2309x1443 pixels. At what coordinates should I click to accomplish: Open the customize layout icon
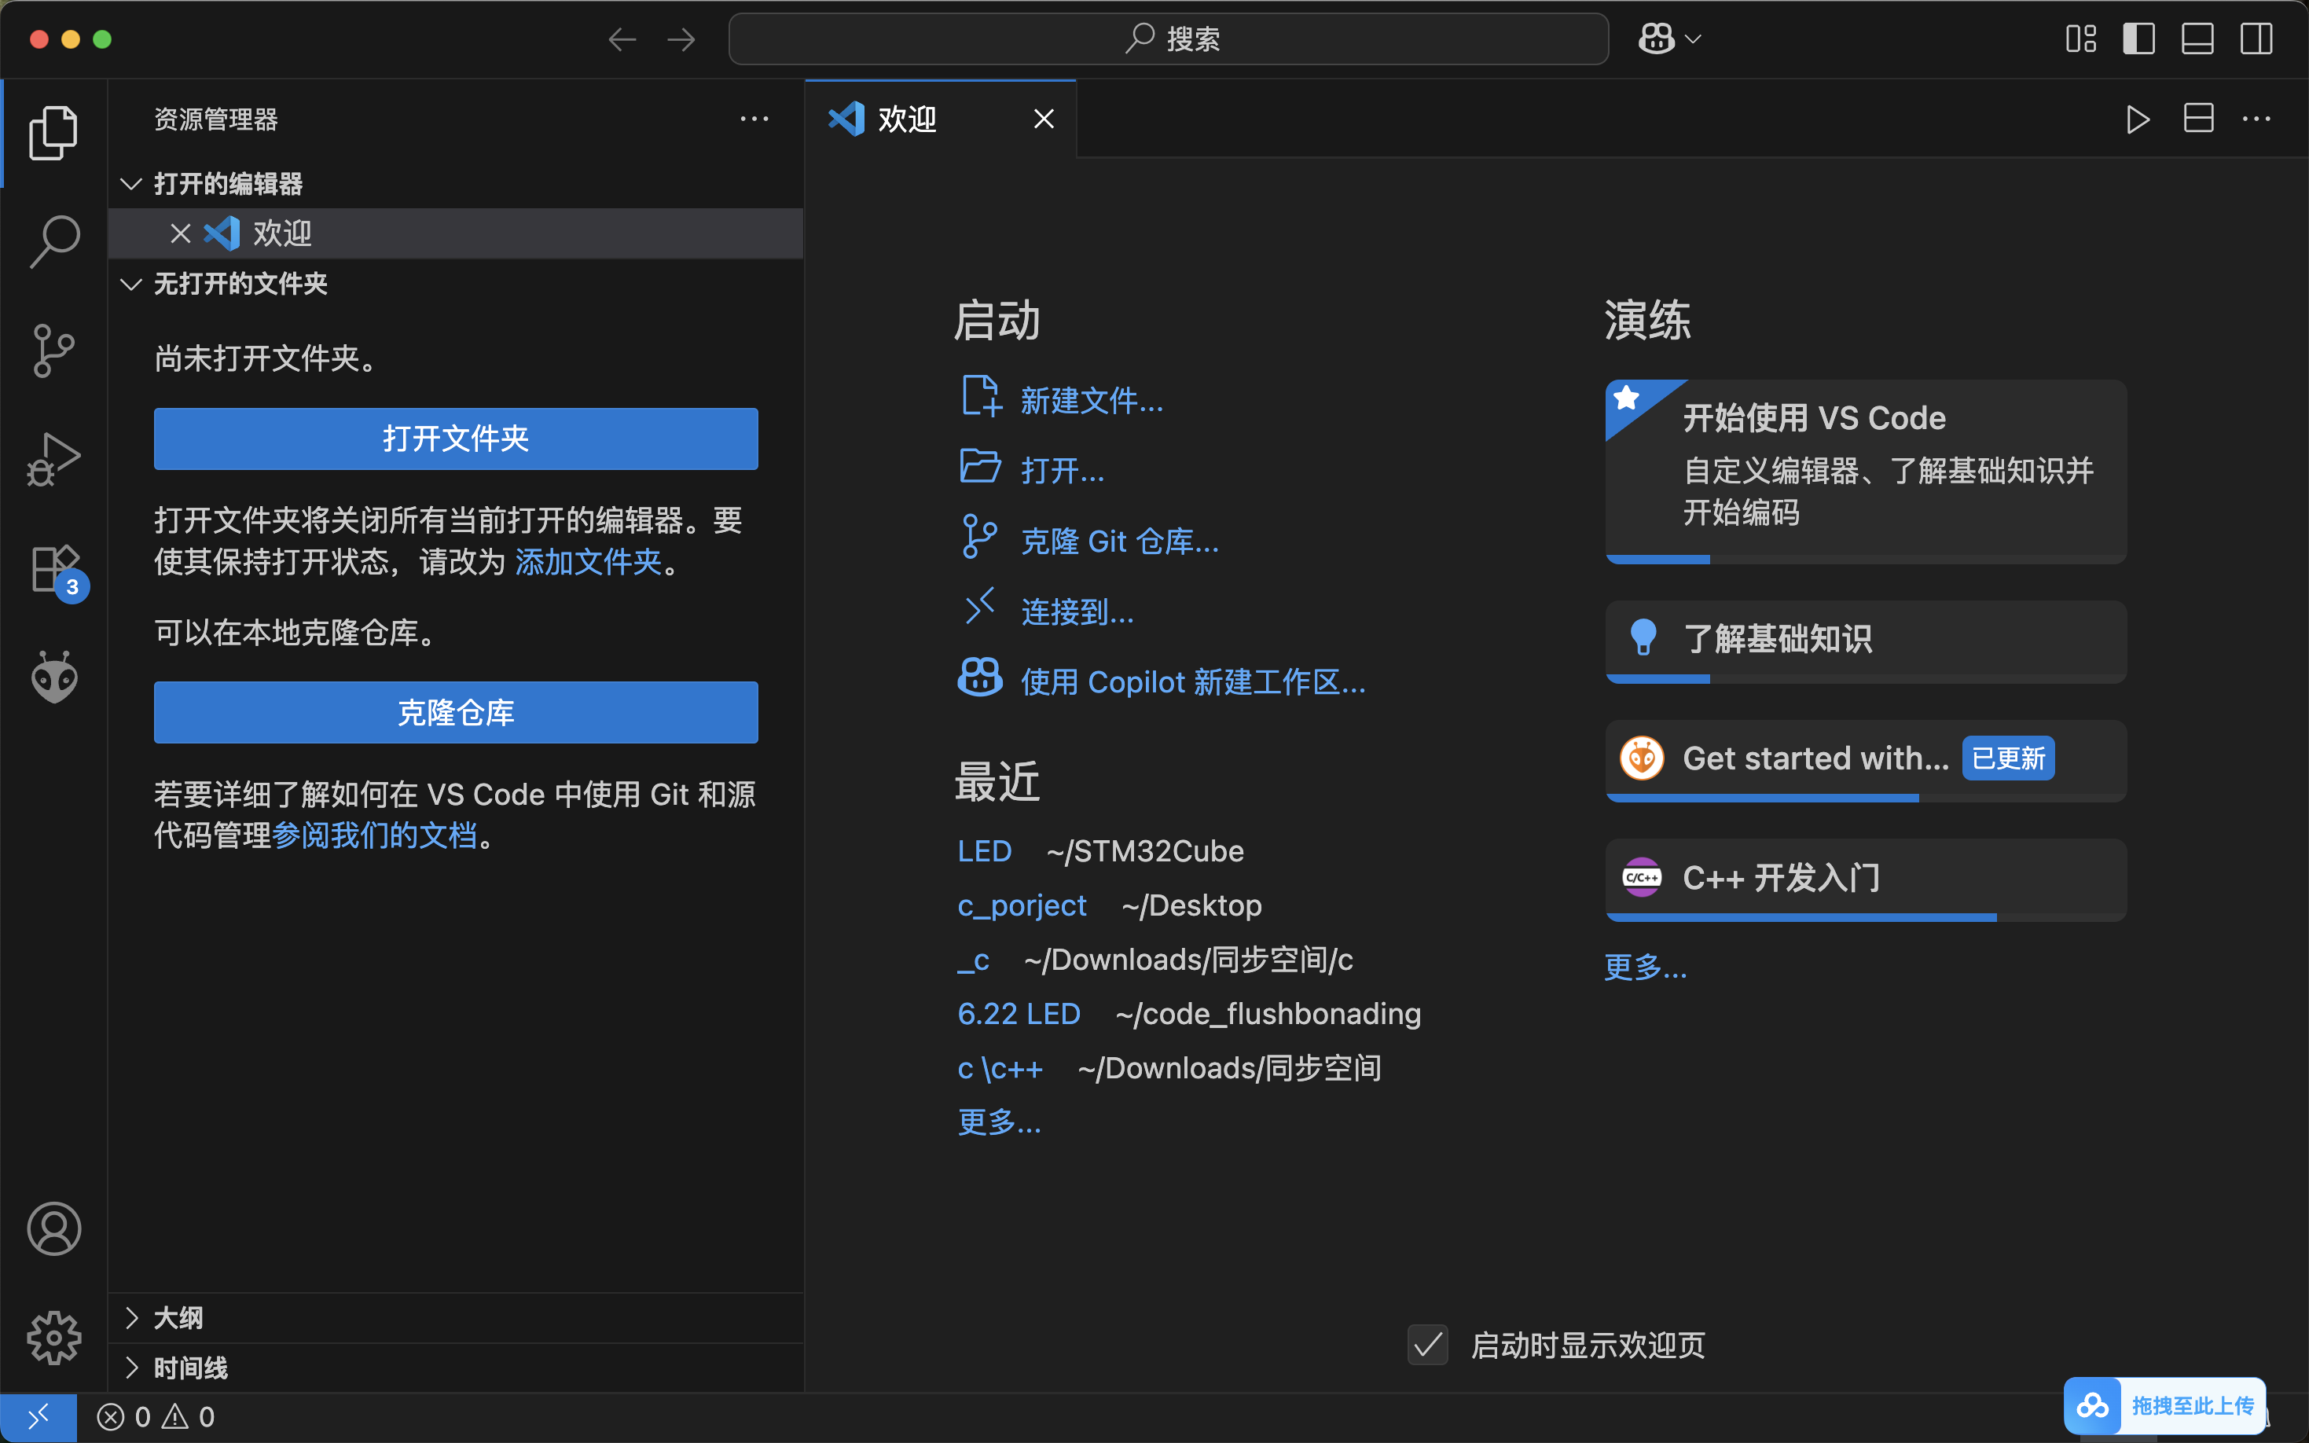(2081, 39)
